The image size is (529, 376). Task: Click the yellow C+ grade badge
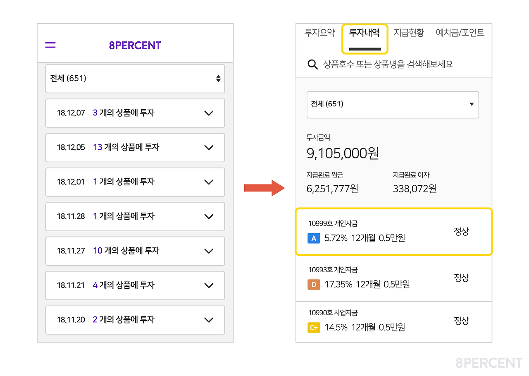click(x=314, y=328)
